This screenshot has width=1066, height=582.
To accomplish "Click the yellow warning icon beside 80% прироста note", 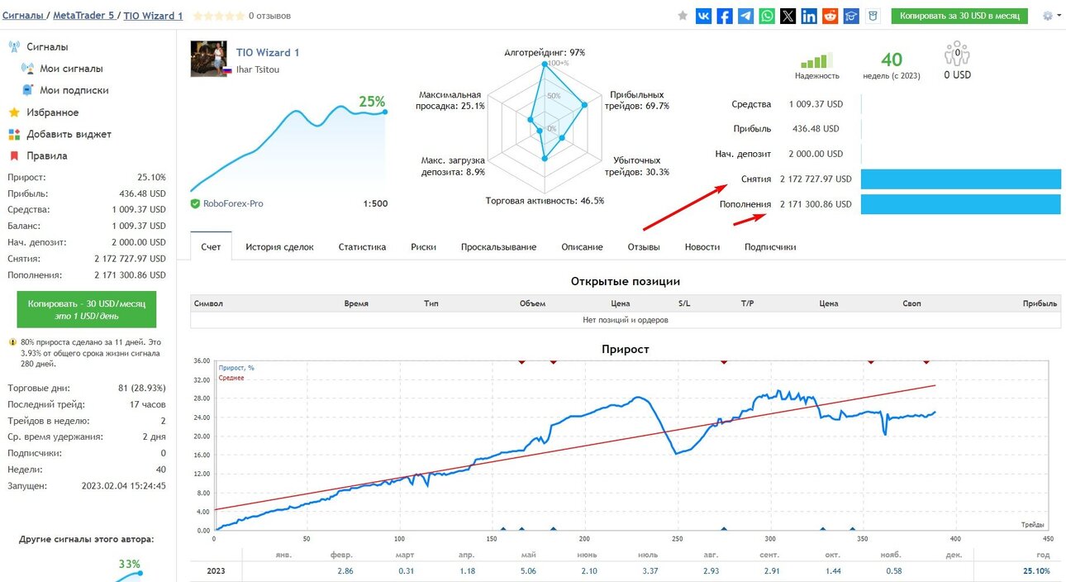I will pyautogui.click(x=12, y=341).
